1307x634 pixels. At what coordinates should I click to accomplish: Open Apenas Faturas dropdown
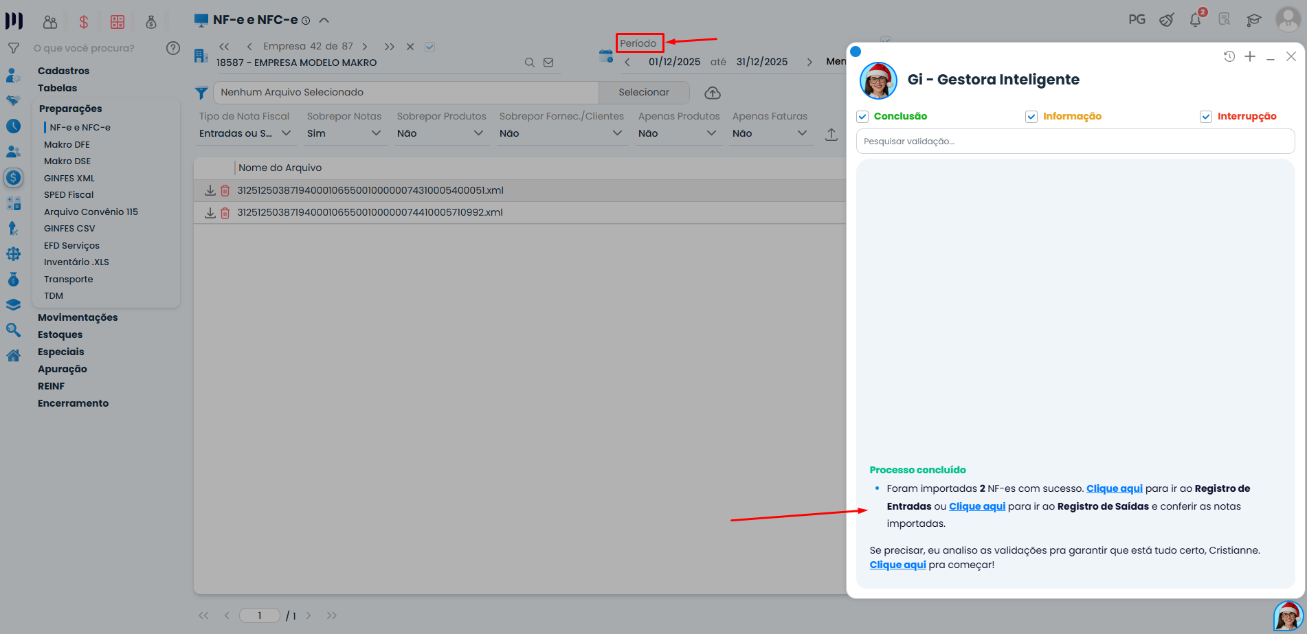[770, 133]
